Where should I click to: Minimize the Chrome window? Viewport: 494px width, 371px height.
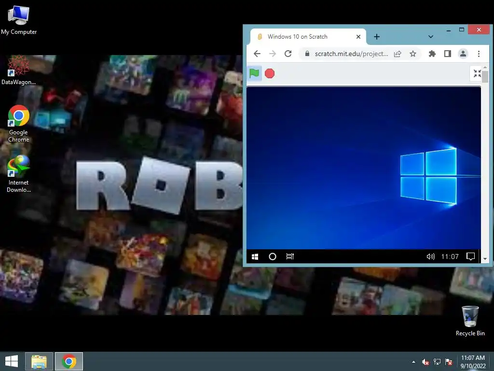449,30
